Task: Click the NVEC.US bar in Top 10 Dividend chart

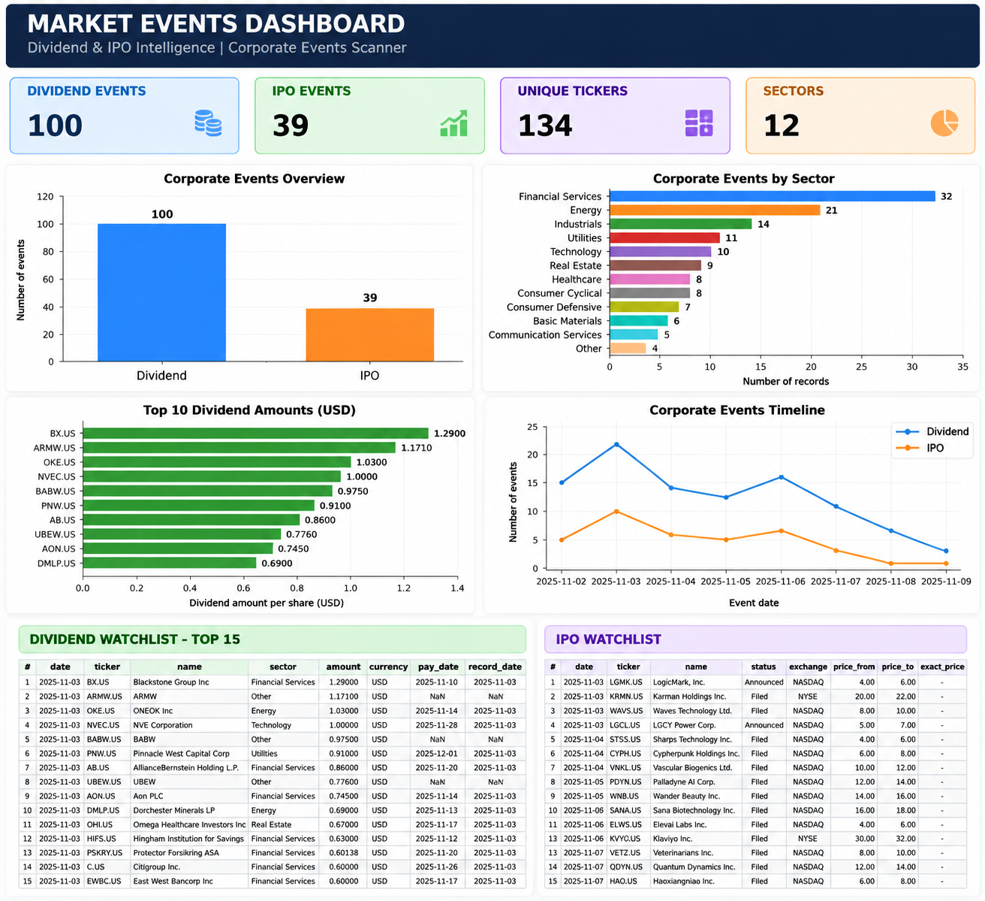Action: 211,476
